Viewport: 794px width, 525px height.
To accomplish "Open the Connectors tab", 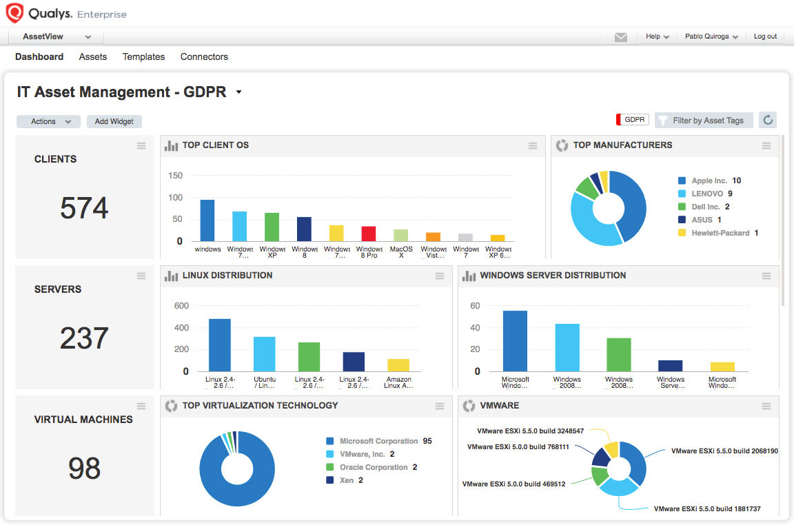I will pos(204,56).
